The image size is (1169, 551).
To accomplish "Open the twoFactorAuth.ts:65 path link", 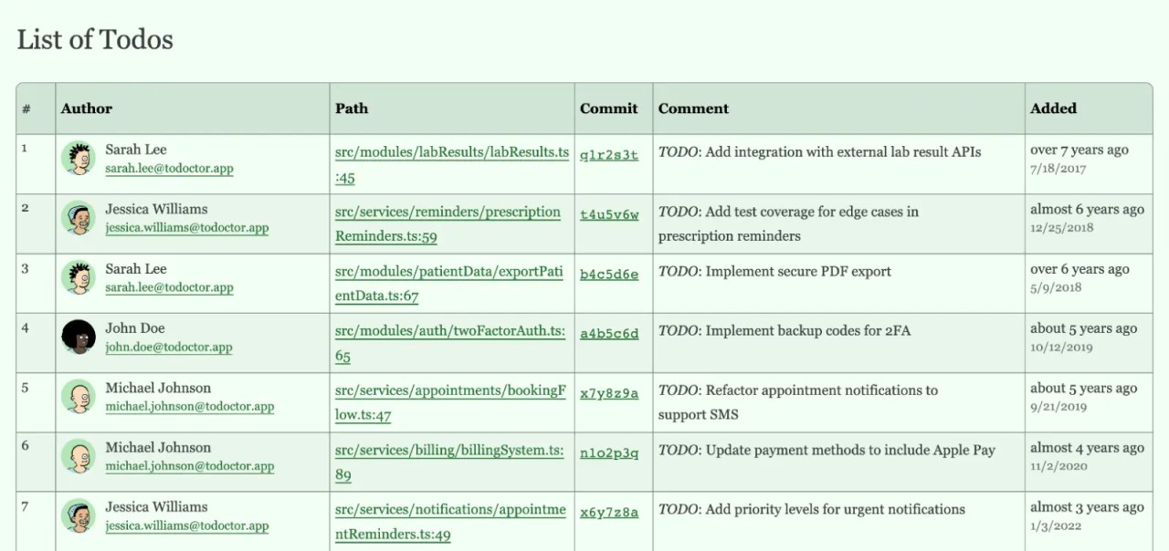I will coord(450,343).
